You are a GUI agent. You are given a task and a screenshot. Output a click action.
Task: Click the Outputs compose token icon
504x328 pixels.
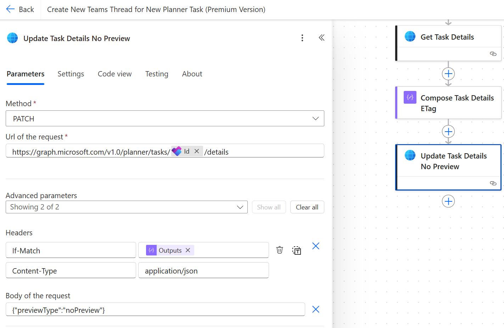point(151,250)
